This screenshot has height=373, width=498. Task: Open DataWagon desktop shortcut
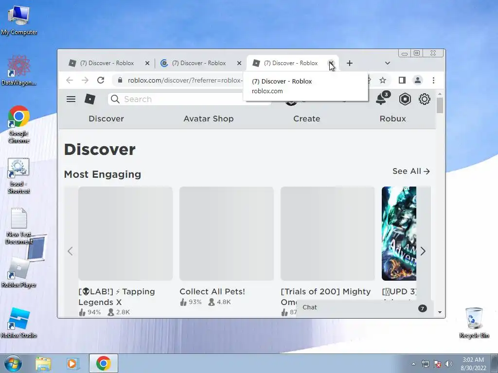[19, 70]
